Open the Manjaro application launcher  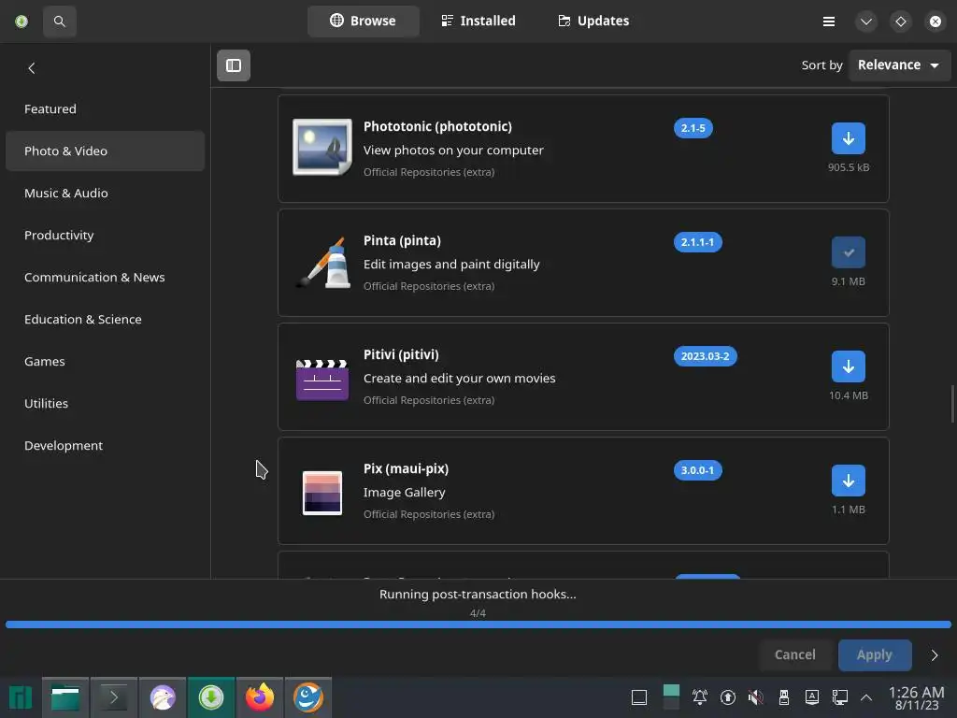click(x=21, y=697)
